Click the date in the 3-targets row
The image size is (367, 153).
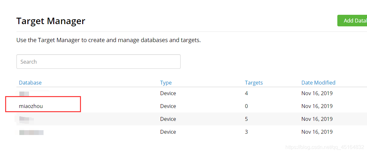[x=317, y=132]
